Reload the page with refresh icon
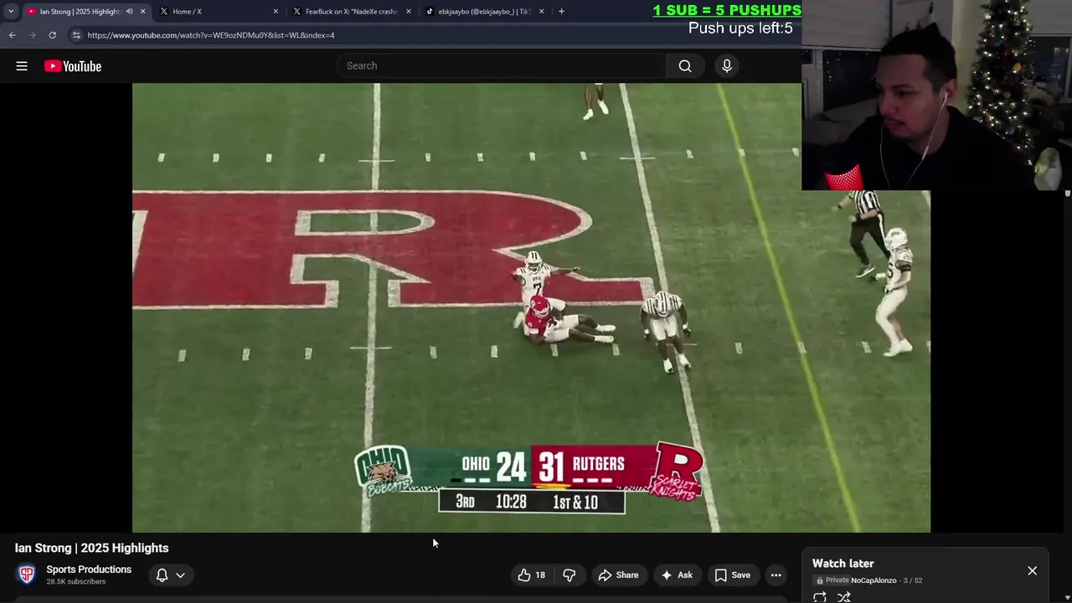This screenshot has width=1072, height=603. (x=52, y=35)
